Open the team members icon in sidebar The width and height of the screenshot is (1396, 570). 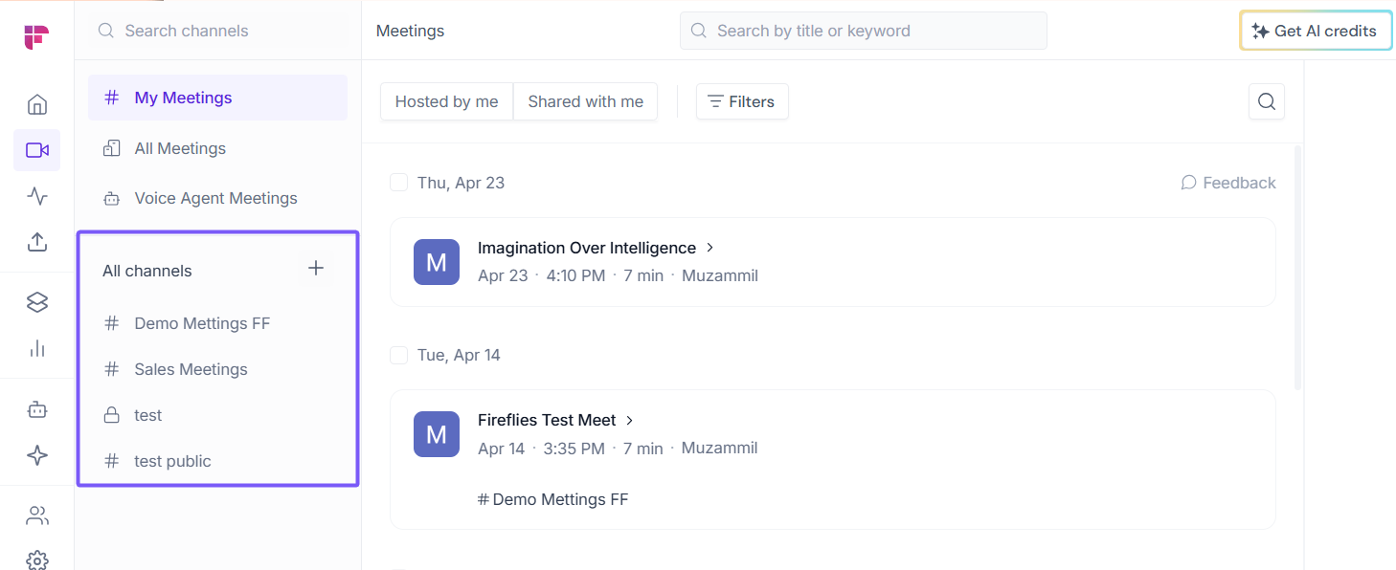(37, 516)
